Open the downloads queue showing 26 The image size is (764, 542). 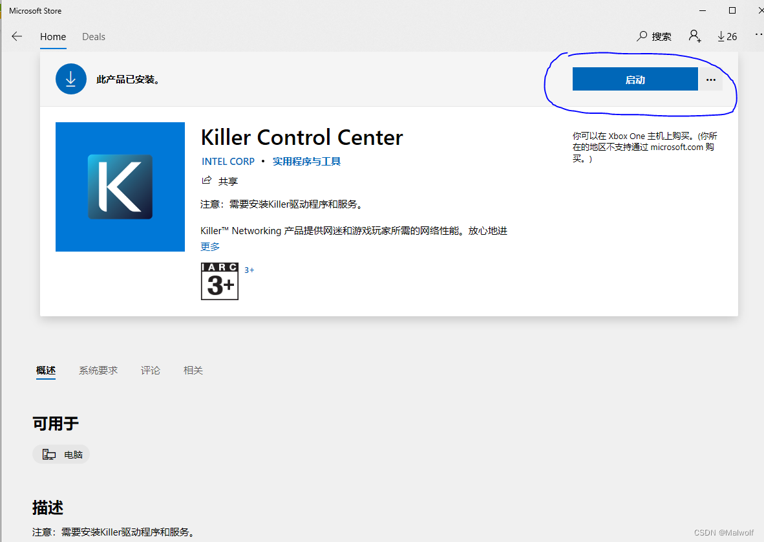click(727, 37)
